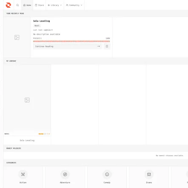Viewport: 188px width, 188px height.
Task: Click the bookmark icon beside Continue Reading
Action: click(x=107, y=46)
